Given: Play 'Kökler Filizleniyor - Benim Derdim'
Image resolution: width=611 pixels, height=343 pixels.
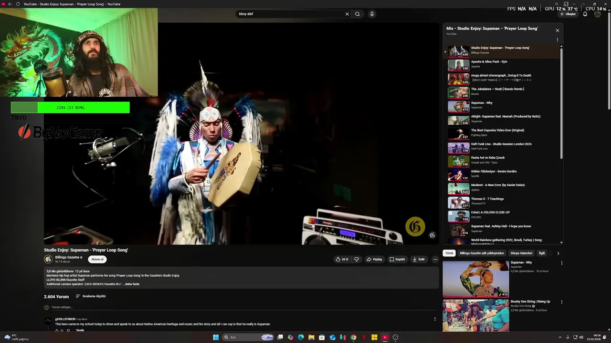Looking at the screenshot, I should click(x=501, y=174).
